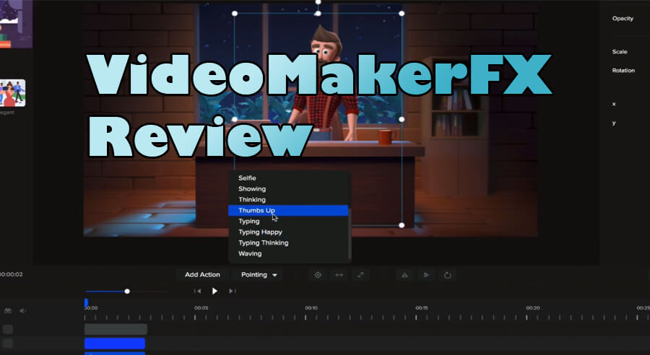Click the center target icon
650x355 pixels.
318,275
